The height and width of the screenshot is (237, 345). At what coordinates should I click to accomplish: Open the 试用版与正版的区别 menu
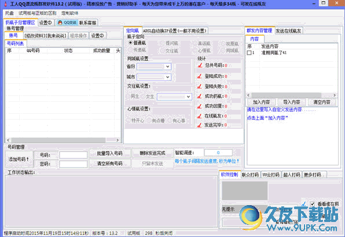(37, 13)
